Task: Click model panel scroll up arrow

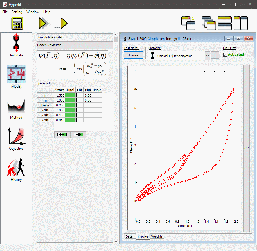Action: click(x=116, y=35)
